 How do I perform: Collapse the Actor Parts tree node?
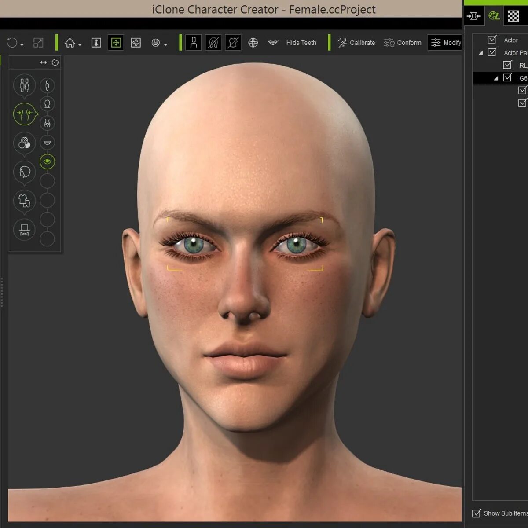point(480,53)
